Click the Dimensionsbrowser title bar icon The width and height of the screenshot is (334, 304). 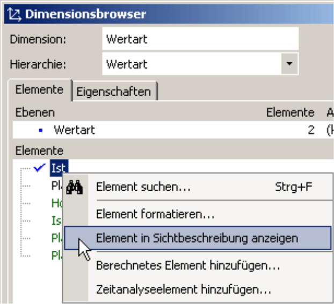(x=14, y=15)
